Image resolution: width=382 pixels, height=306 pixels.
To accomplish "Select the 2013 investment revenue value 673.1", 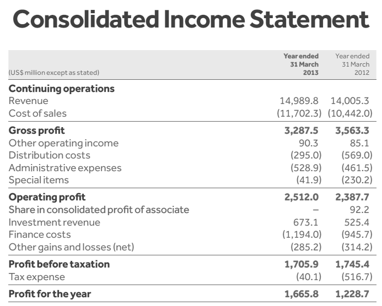I will (x=308, y=222).
